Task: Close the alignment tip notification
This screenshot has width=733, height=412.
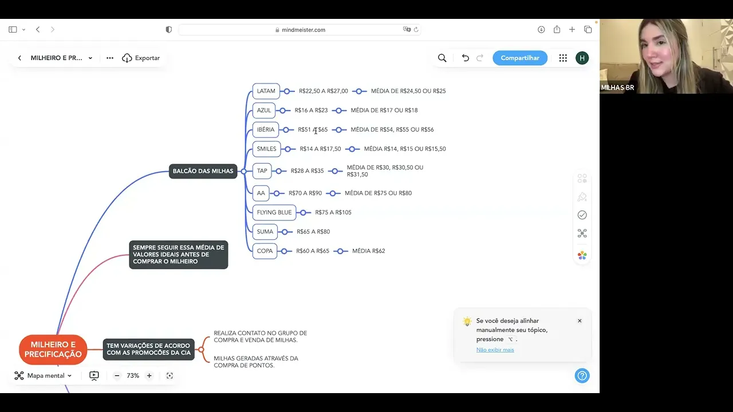Action: [580, 321]
